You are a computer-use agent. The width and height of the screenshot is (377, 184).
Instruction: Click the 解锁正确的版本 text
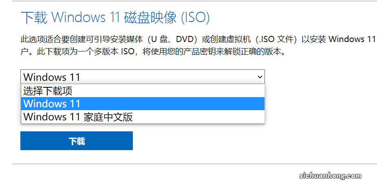[x=251, y=52]
